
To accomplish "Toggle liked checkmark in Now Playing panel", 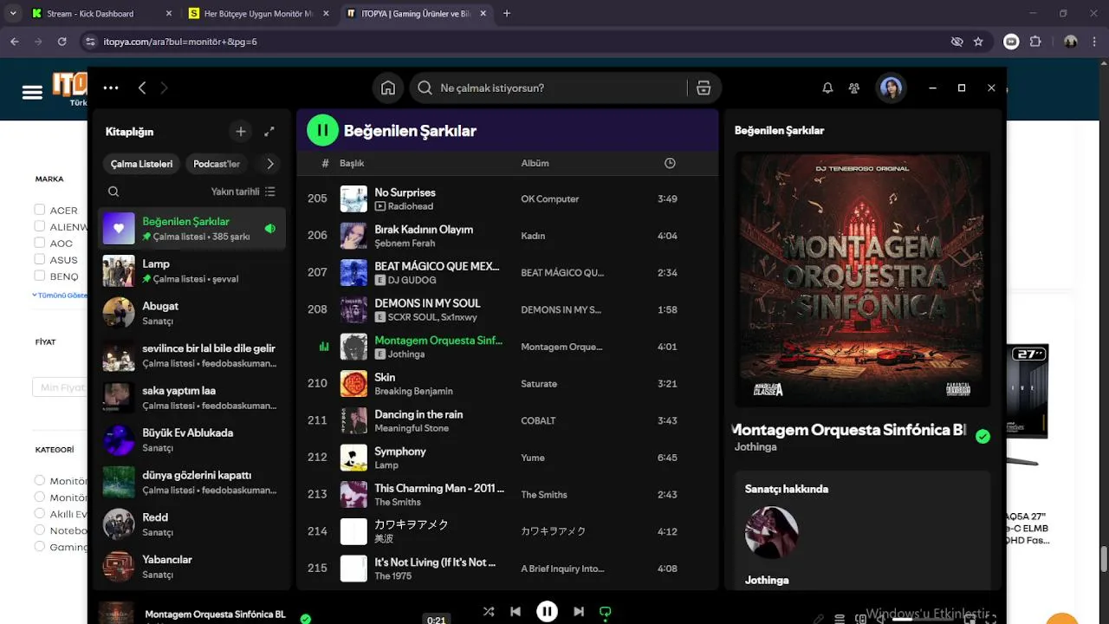I will click(983, 437).
